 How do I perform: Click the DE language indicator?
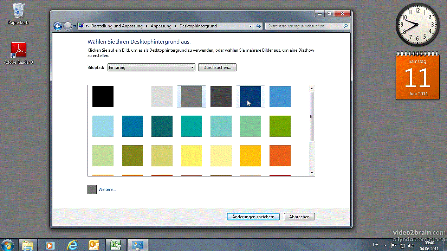[375, 245]
